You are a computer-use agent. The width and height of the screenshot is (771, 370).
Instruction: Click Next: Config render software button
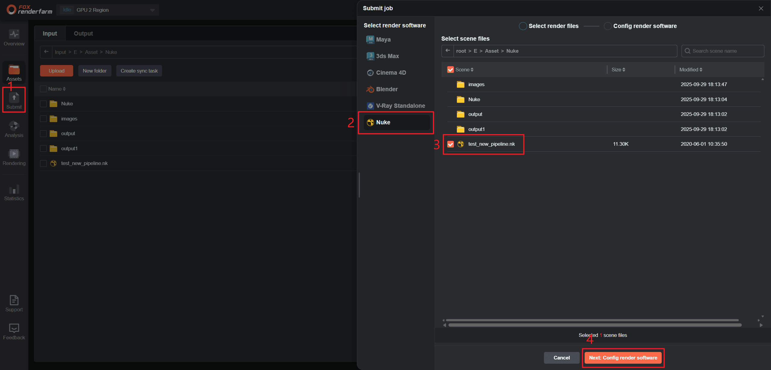coord(623,358)
